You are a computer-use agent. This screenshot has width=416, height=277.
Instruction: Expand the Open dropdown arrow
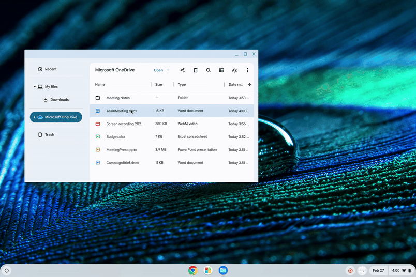coord(168,70)
